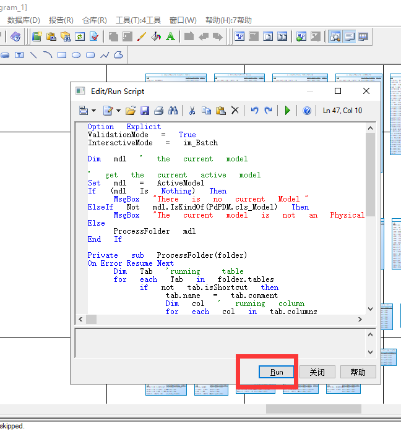Undo the last script edit
The image size is (401, 442).
coord(254,111)
